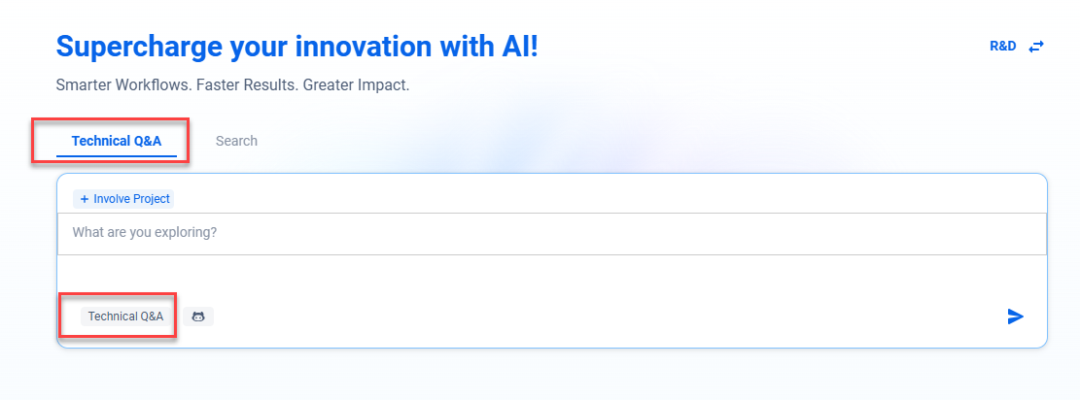
Task: Click the "Smarter Workflows. Faster Results." subtitle
Action: pos(232,85)
